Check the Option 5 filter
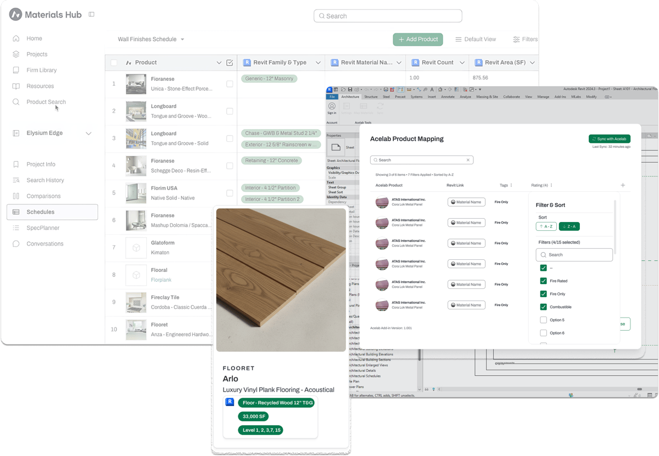The height and width of the screenshot is (456, 659). click(543, 320)
